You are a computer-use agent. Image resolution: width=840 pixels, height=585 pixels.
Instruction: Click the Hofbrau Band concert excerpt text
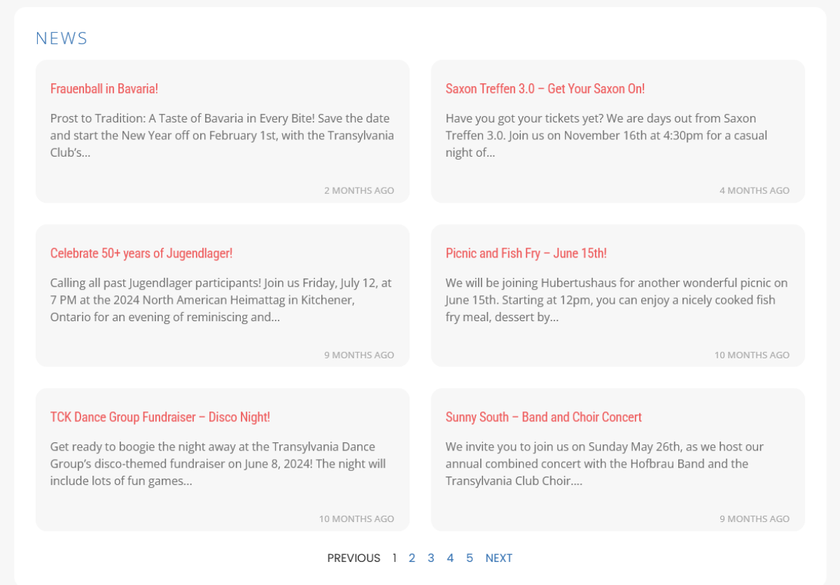click(605, 464)
